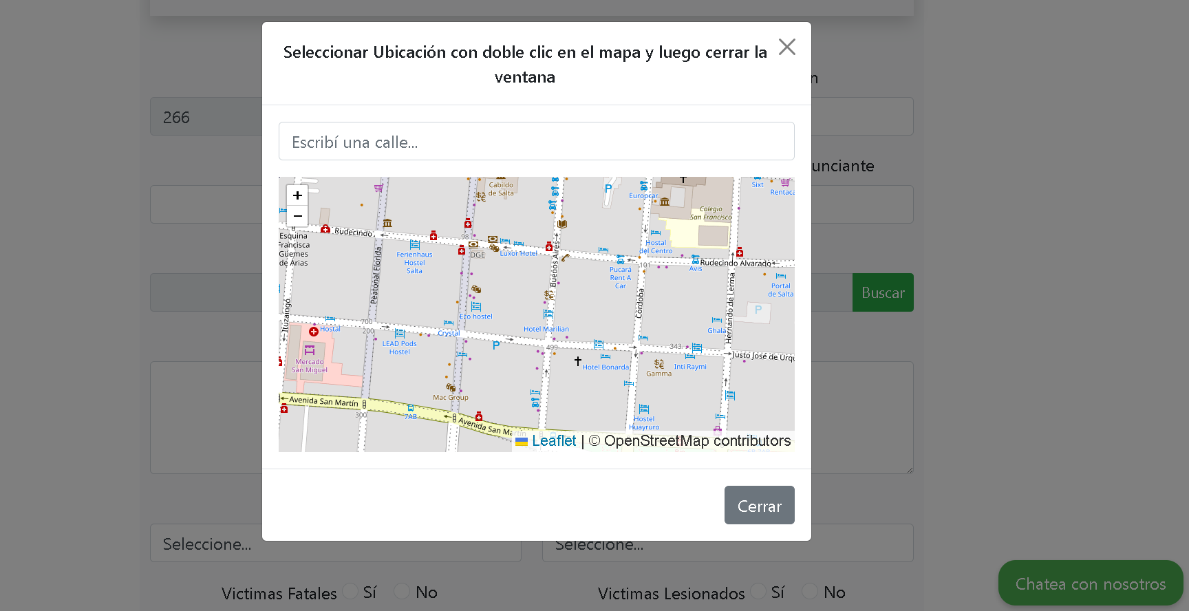Click the Luxor Hotel label
This screenshot has height=611, width=1189.
click(519, 253)
